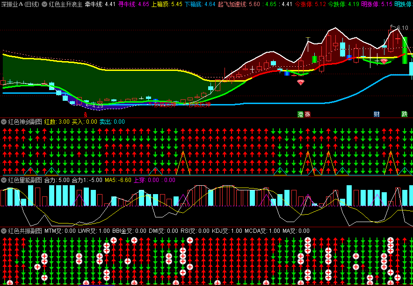
Task: Select the blue 下箱底 readout
Action: tap(200, 4)
